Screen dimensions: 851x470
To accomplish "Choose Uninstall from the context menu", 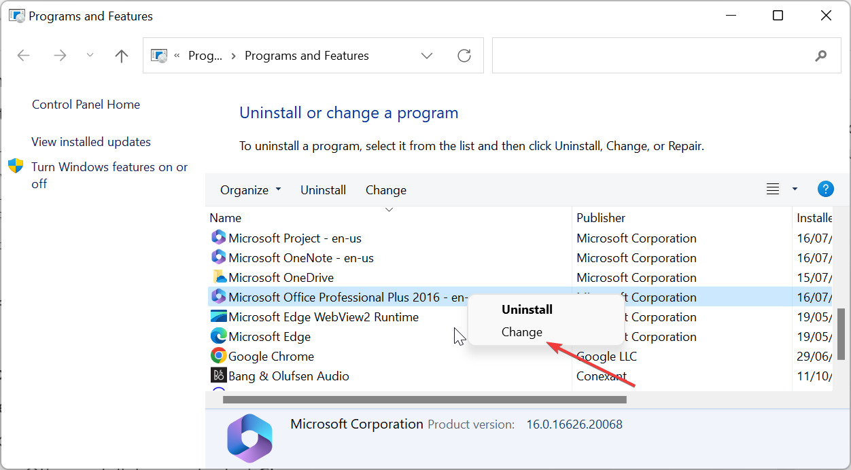I will tap(527, 309).
